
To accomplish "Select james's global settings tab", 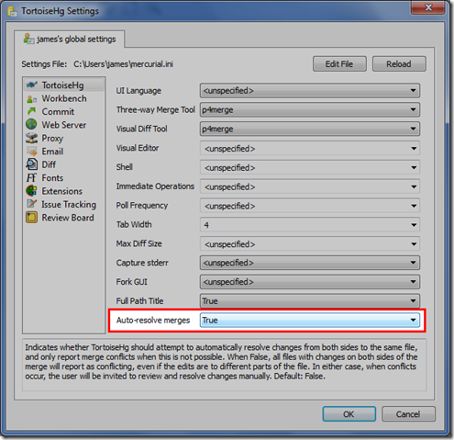I will pos(70,39).
